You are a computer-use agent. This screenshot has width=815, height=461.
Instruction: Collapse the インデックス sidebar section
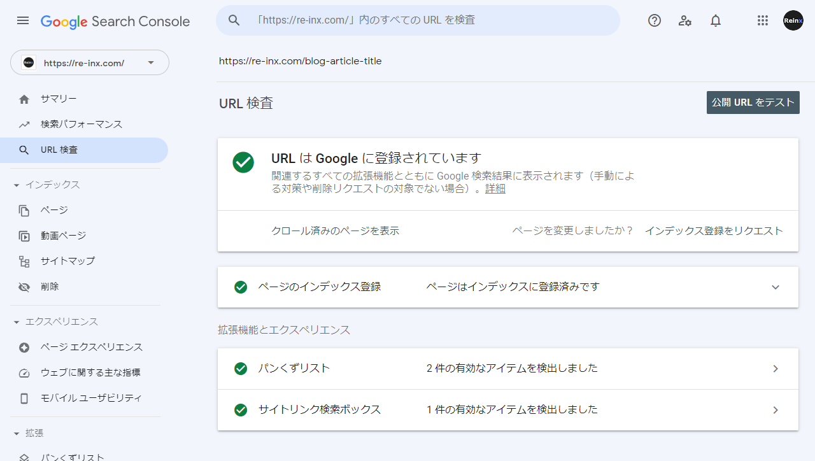(17, 185)
